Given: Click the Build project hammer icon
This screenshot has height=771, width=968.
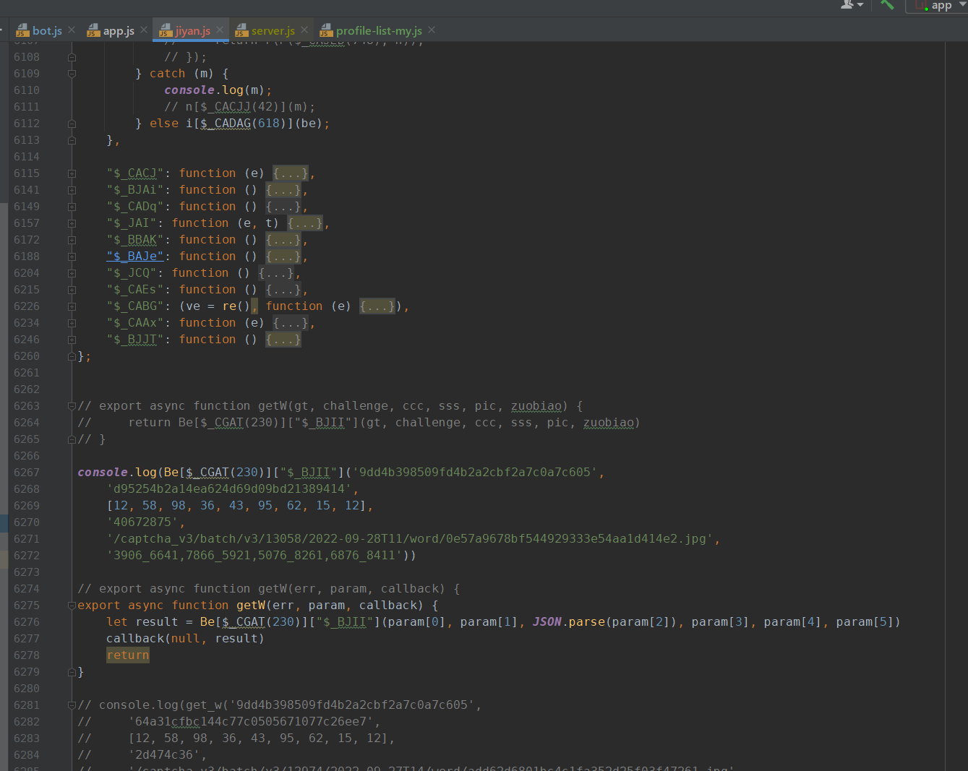Looking at the screenshot, I should 888,5.
